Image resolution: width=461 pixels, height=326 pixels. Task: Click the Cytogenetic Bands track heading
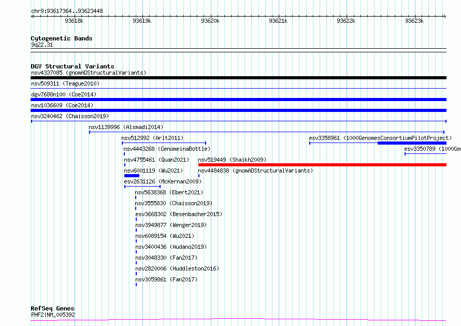point(62,38)
